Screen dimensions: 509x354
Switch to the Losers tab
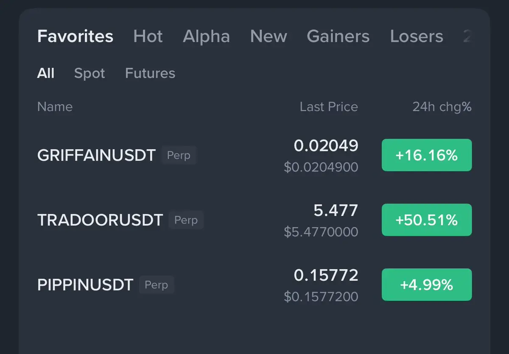click(x=417, y=36)
